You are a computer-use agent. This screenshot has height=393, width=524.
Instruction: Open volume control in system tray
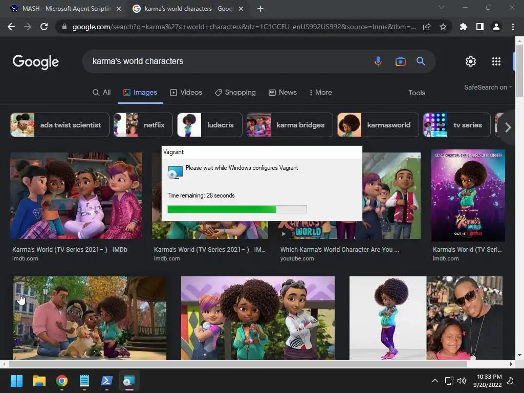pos(461,381)
